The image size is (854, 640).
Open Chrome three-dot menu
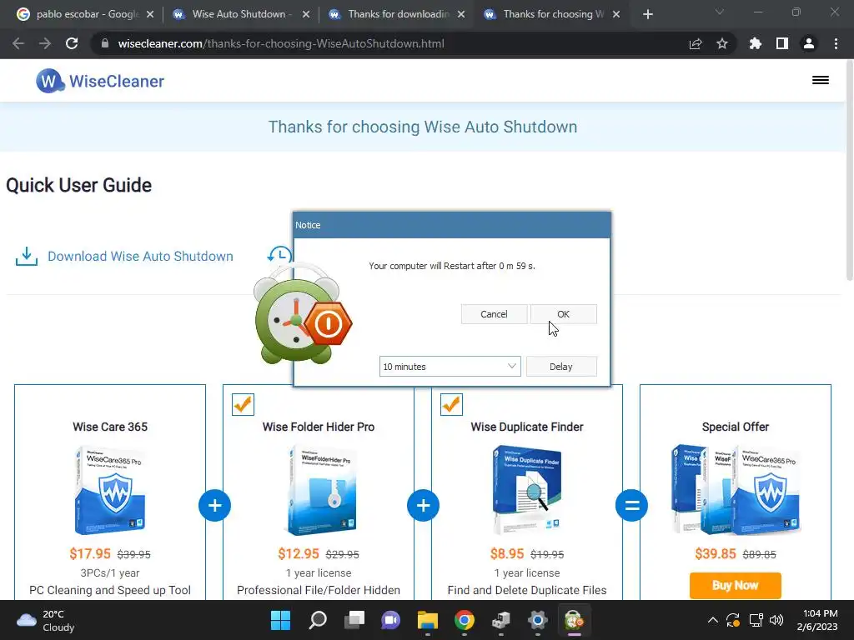click(836, 43)
